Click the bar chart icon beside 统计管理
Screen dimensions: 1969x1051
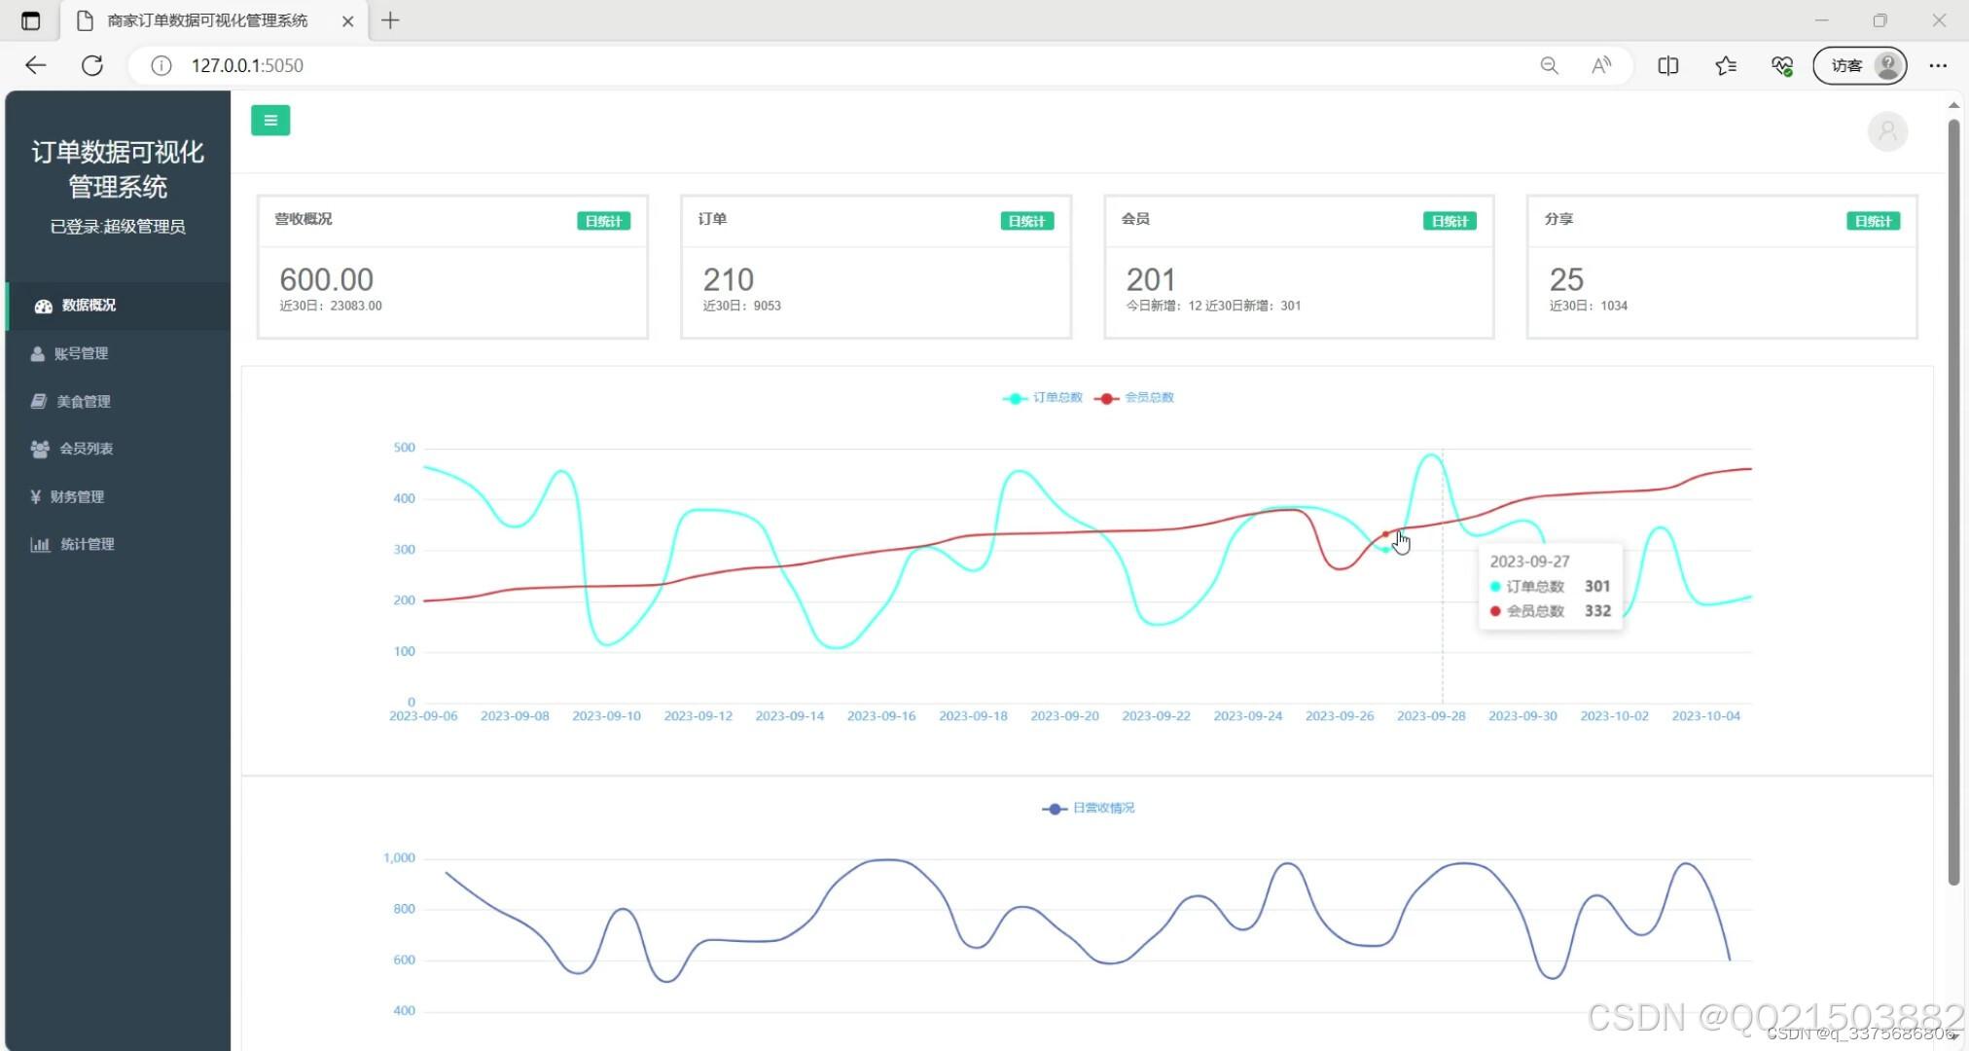pos(40,544)
